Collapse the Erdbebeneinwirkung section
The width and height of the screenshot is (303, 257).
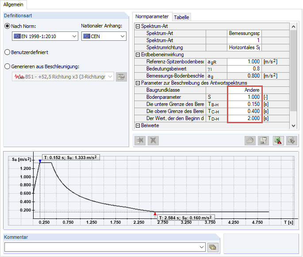138,55
